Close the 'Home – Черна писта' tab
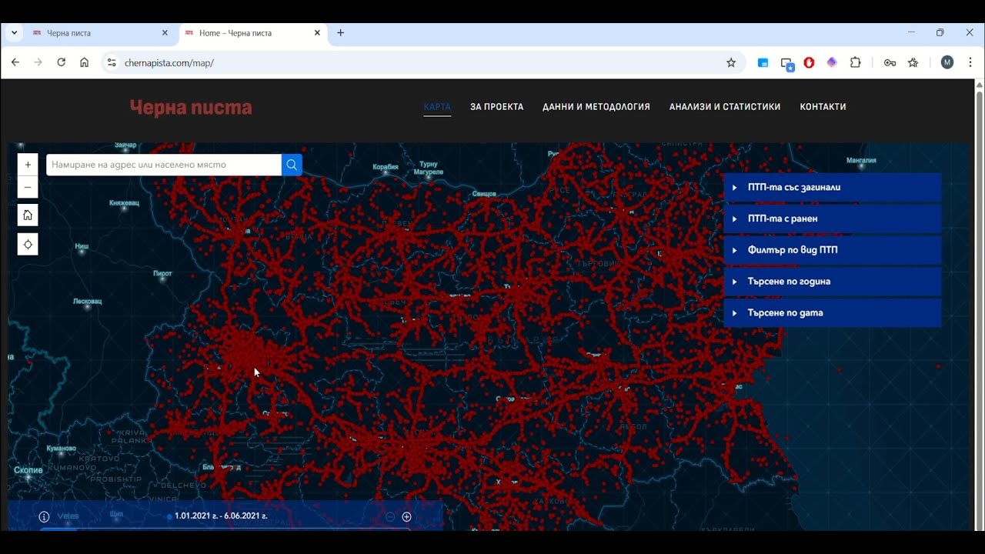This screenshot has height=554, width=985. [317, 33]
